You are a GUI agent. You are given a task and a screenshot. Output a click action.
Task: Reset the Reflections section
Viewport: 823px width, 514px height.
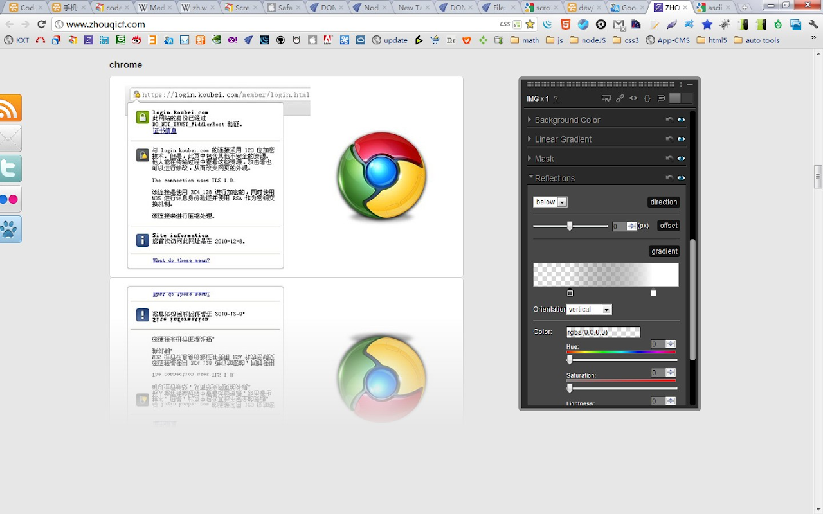click(669, 177)
